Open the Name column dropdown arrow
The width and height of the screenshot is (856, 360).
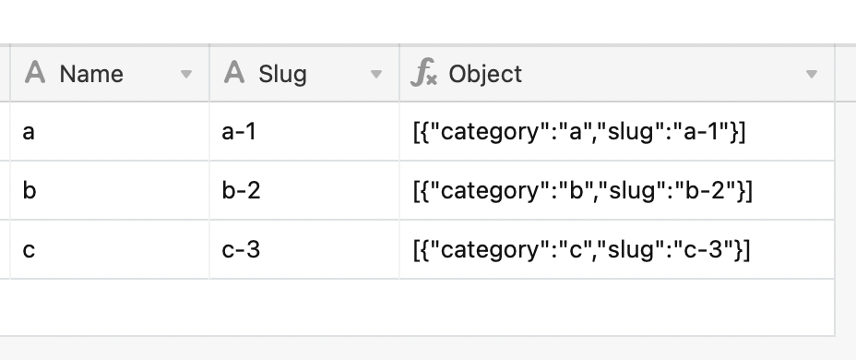[186, 74]
